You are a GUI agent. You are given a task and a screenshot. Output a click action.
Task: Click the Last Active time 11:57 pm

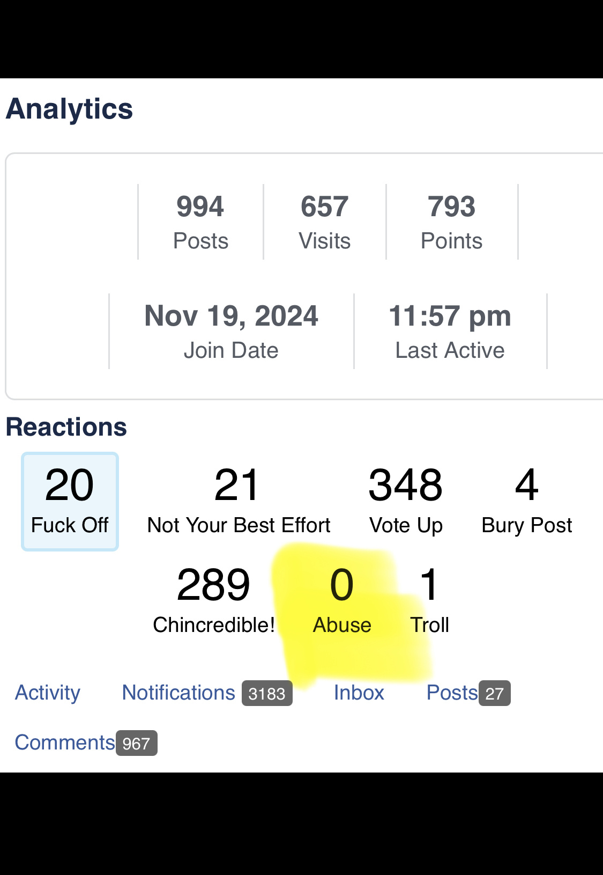pyautogui.click(x=450, y=331)
